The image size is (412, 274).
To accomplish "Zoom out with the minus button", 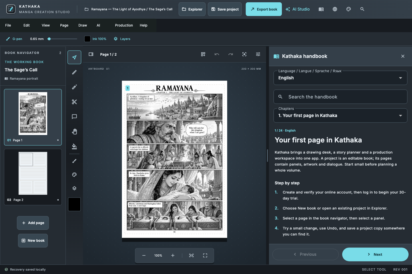I will (x=144, y=255).
